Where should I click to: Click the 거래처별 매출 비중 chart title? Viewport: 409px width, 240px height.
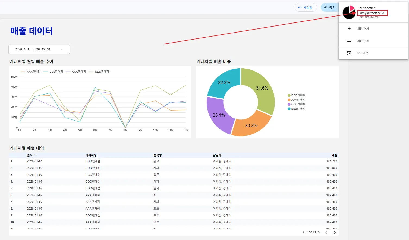[213, 61]
